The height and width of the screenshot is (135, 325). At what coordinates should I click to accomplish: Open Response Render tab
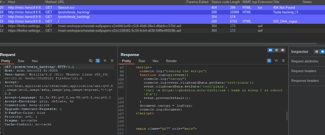pyautogui.click(x=171, y=61)
